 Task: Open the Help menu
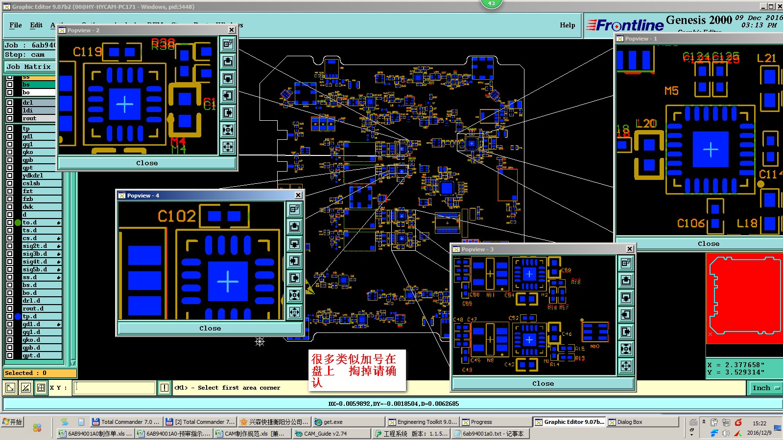click(x=568, y=25)
